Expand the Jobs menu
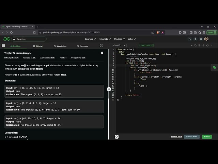The image size is (218, 164). (x=132, y=39)
